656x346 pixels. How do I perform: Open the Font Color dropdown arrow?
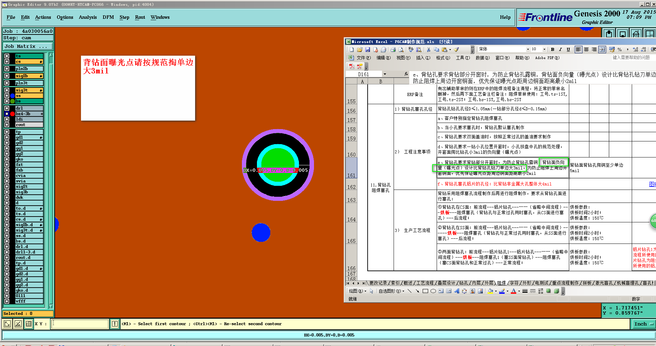point(519,291)
